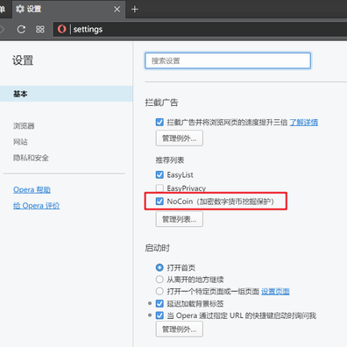The image size is (347, 347).
Task: Select the 打开首页 radio button
Action: click(x=159, y=267)
